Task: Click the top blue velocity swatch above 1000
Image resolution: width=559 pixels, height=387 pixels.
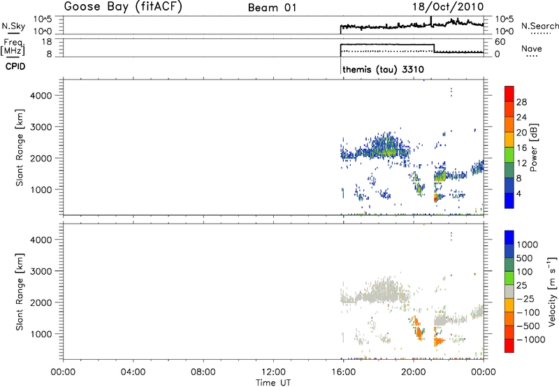Action: (x=509, y=238)
